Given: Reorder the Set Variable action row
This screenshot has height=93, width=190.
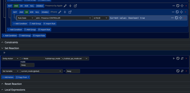Looking at the screenshot, I should (x=182, y=71).
